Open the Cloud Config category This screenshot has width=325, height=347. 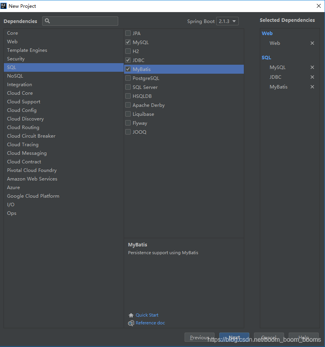[x=64, y=110]
